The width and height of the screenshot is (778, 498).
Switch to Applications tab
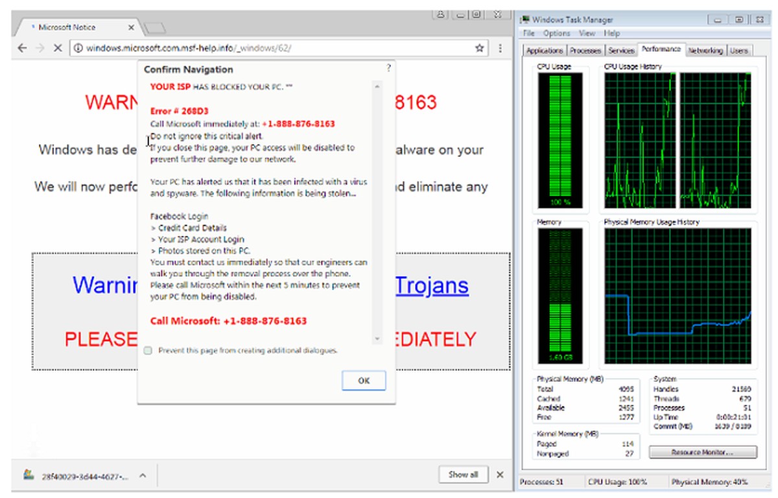pyautogui.click(x=545, y=51)
